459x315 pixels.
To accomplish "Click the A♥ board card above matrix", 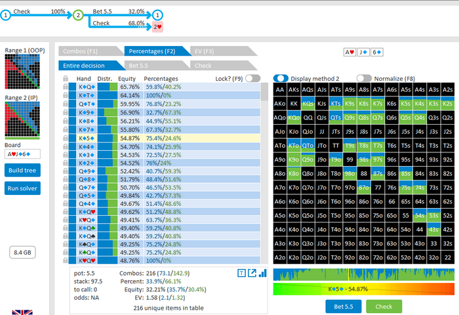I will (x=349, y=52).
